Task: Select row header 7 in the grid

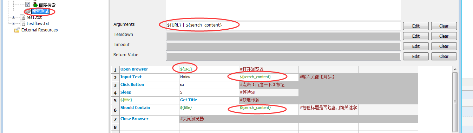Action: 115,119
